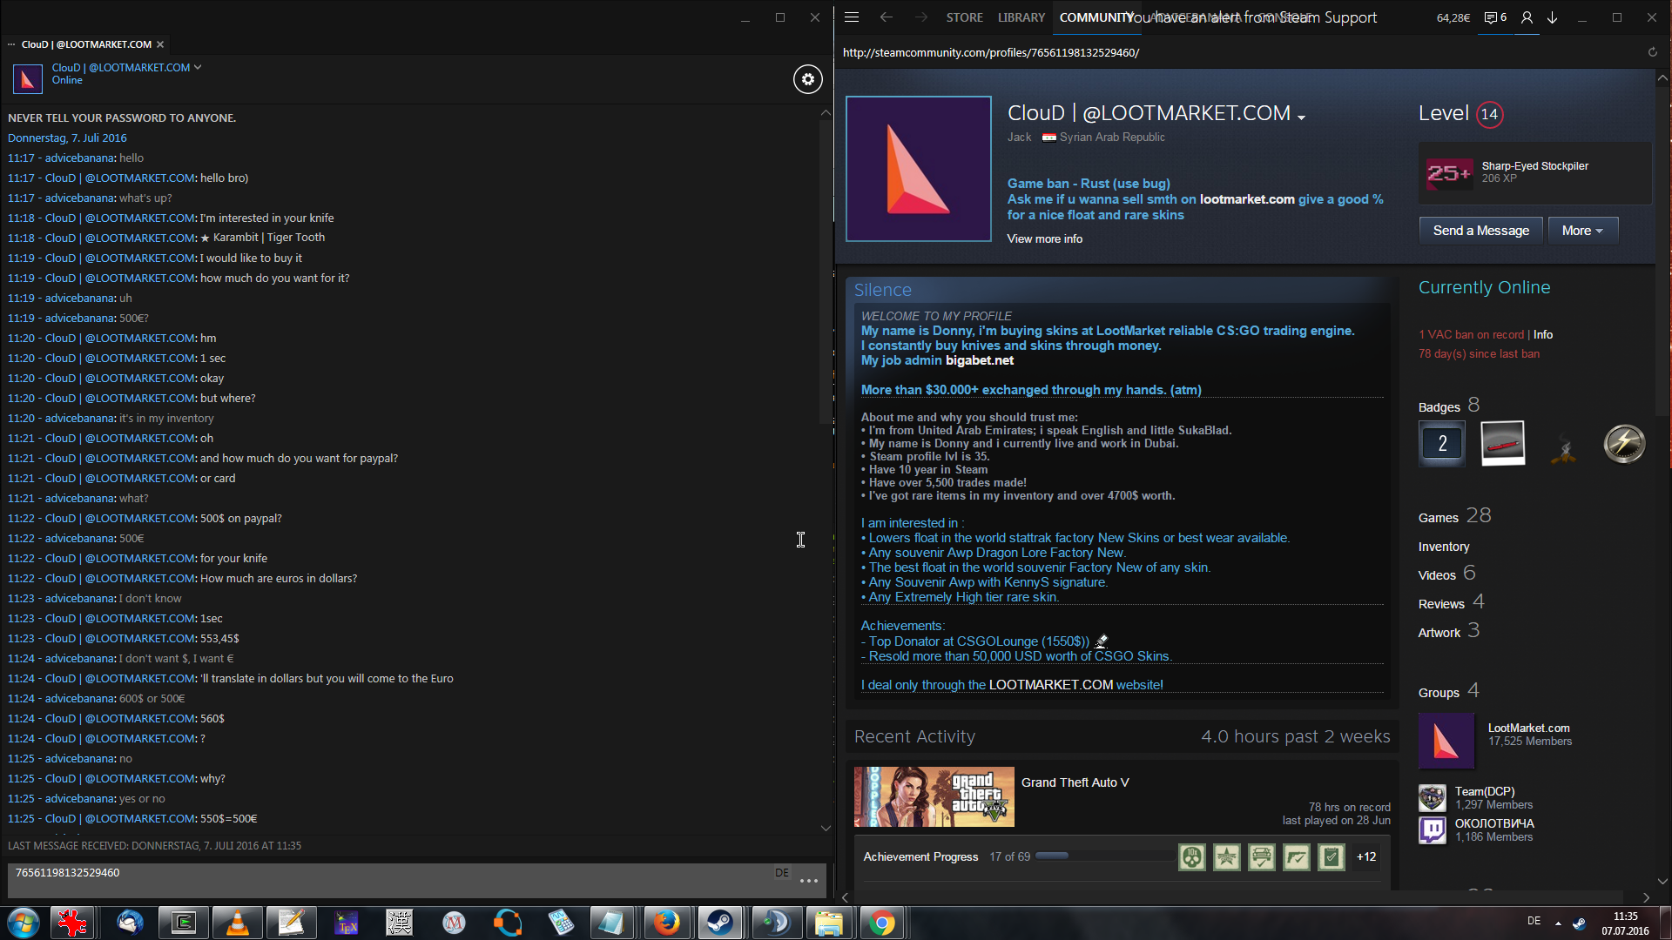This screenshot has height=940, width=1672.
Task: Expand profile name history dropdown
Action: (1301, 117)
